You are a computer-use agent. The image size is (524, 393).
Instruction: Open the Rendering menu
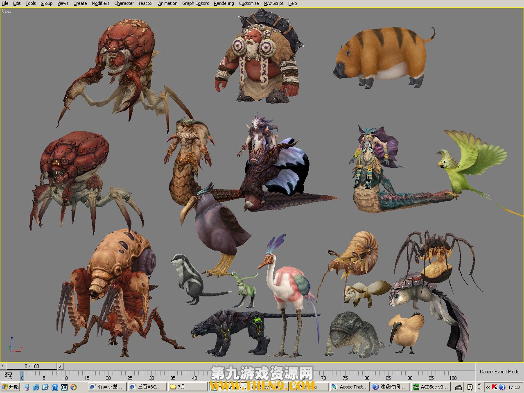[224, 3]
